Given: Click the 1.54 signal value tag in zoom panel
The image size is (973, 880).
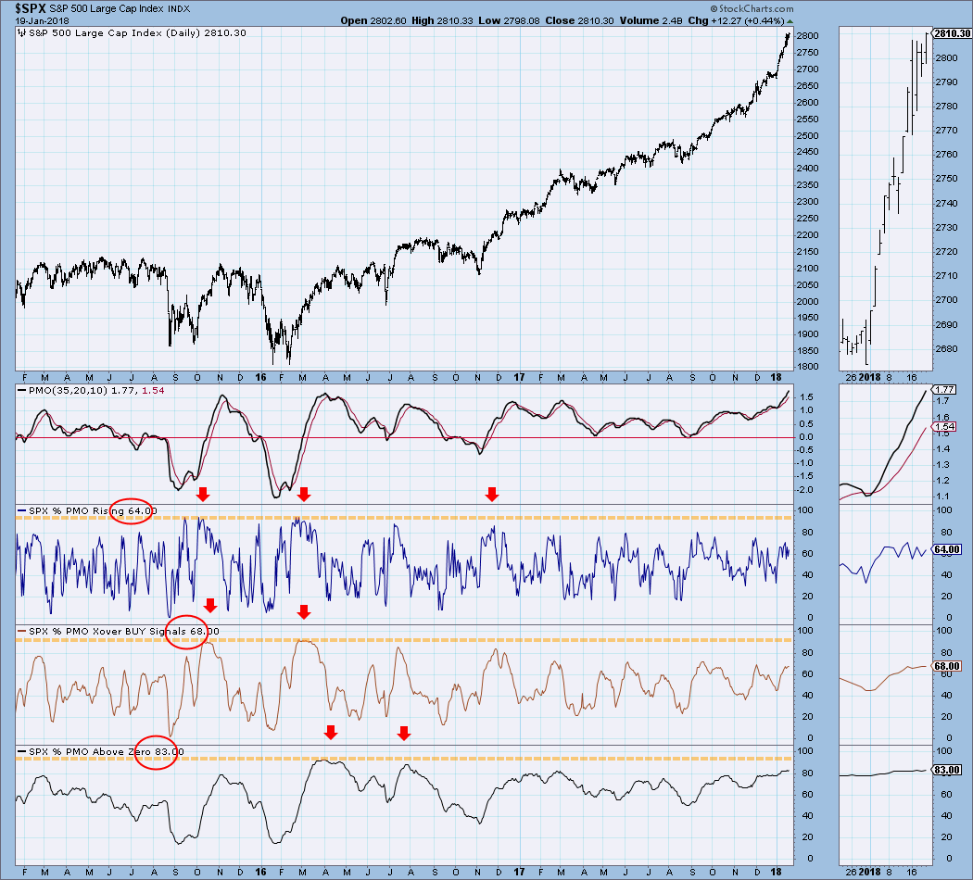Looking at the screenshot, I should click(944, 427).
